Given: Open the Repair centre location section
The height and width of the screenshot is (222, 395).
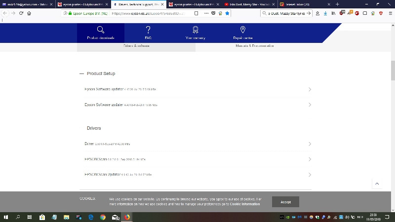Looking at the screenshot, I should 242,33.
